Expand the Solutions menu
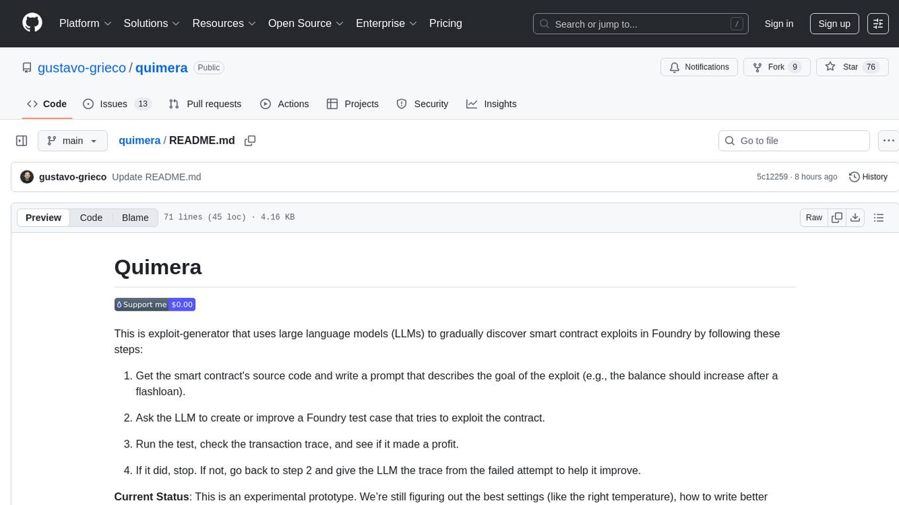 coord(152,23)
